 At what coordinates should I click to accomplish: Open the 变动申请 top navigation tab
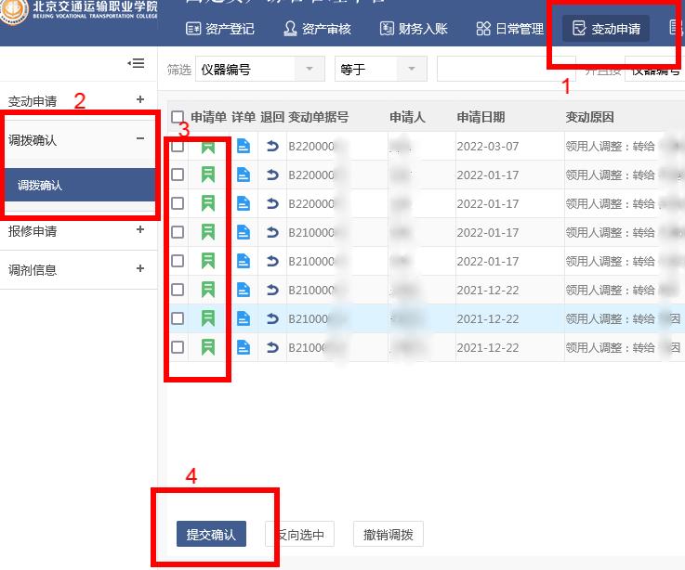pyautogui.click(x=606, y=29)
